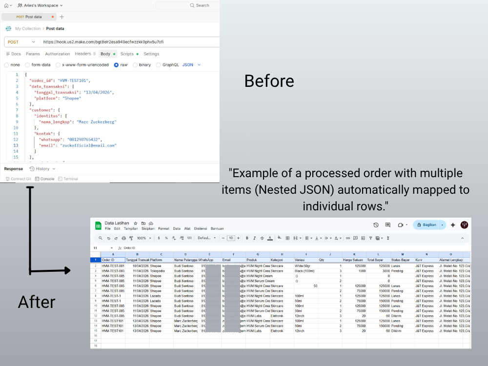Click the undo icon in Sheets toolbar
The height and width of the screenshot is (366, 488).
pyautogui.click(x=109, y=239)
